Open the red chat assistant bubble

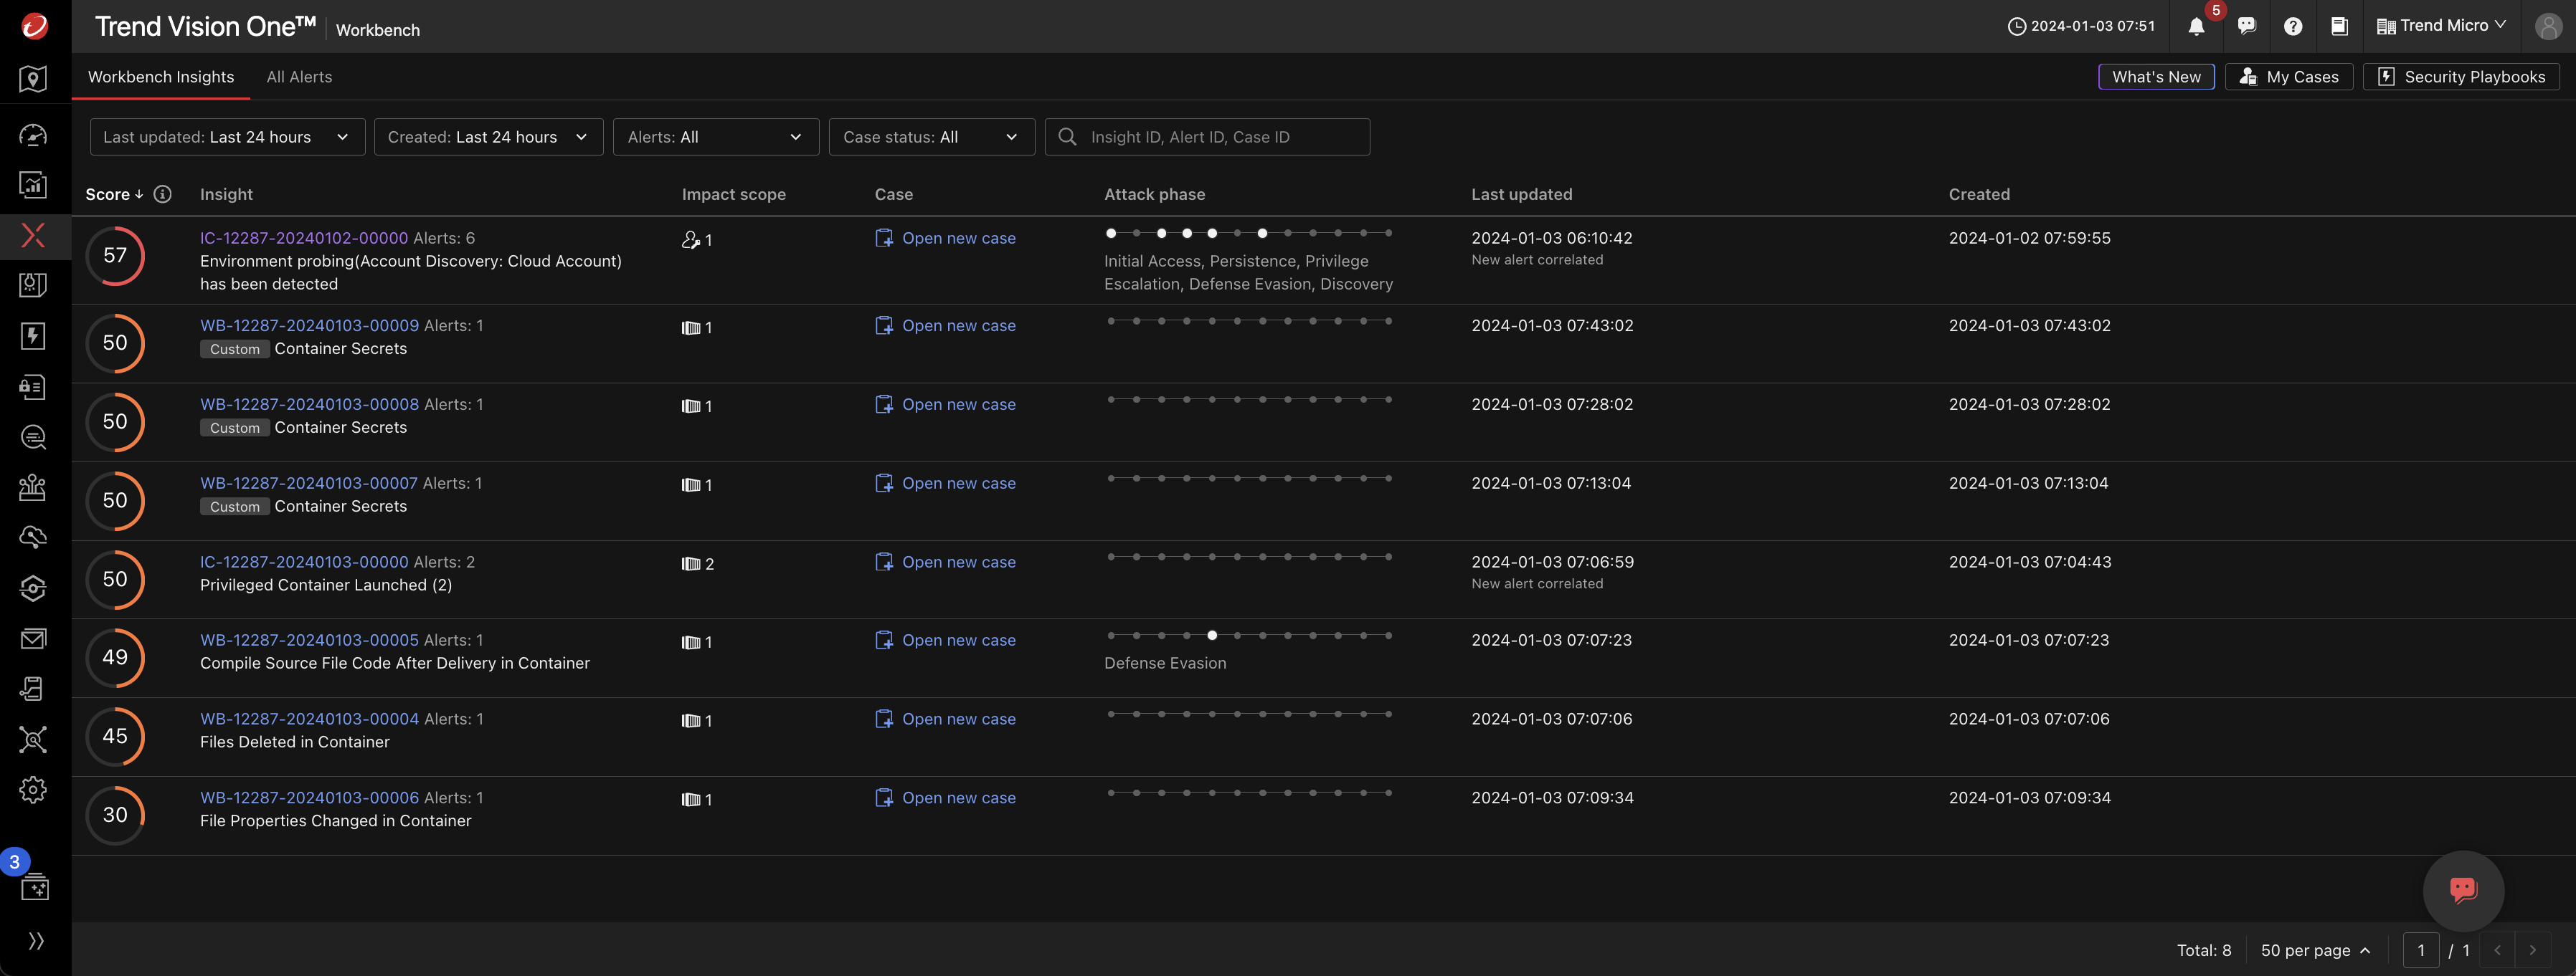point(2463,890)
